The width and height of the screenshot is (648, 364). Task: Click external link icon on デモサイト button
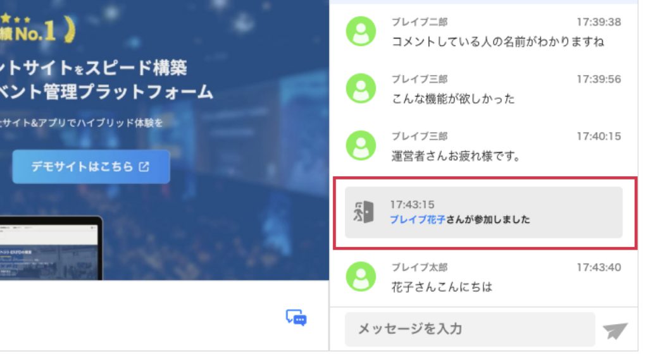[x=144, y=167]
